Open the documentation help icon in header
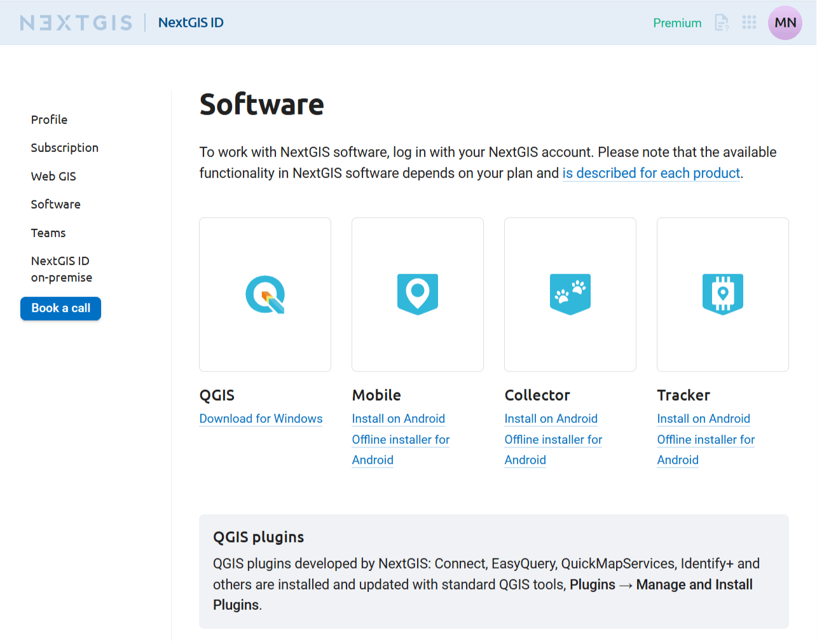The height and width of the screenshot is (641, 817). point(722,23)
